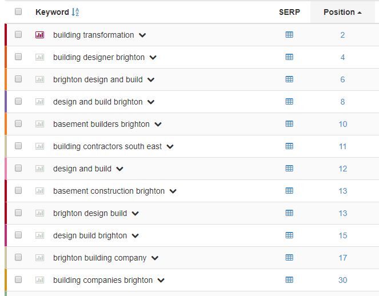This screenshot has width=379, height=296.
Task: Expand building contractors south east dropdown arrow
Action: tap(170, 147)
